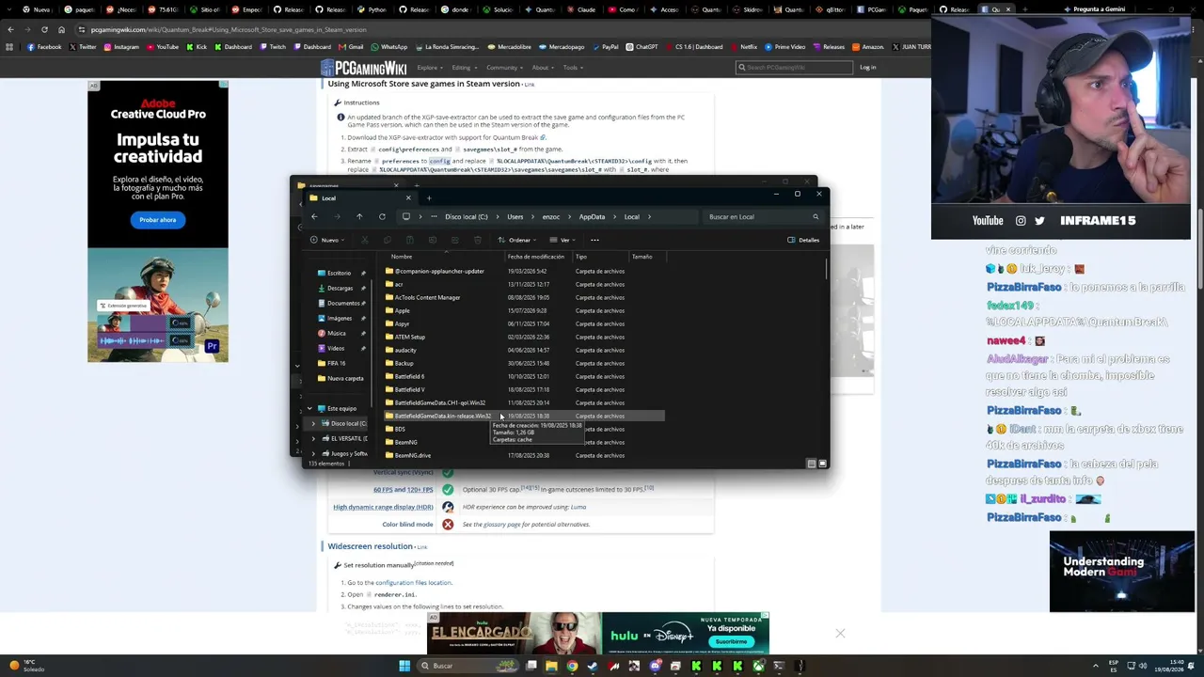Open Google Chrome from the taskbar
The image size is (1204, 677).
click(x=572, y=666)
